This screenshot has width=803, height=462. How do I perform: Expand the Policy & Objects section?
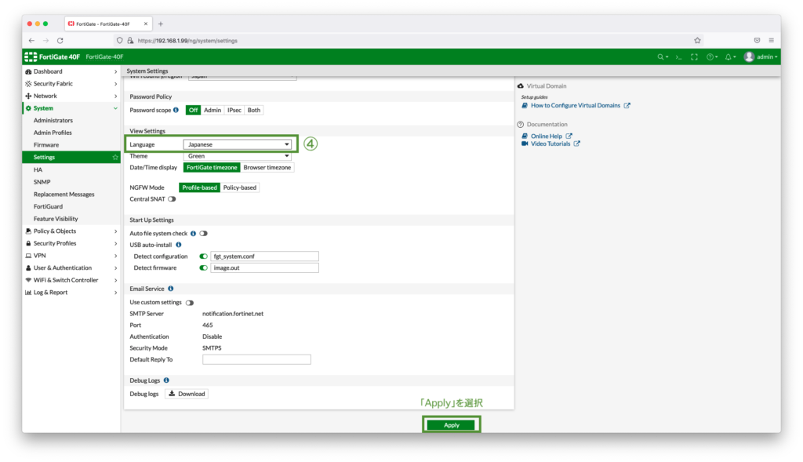click(x=71, y=231)
